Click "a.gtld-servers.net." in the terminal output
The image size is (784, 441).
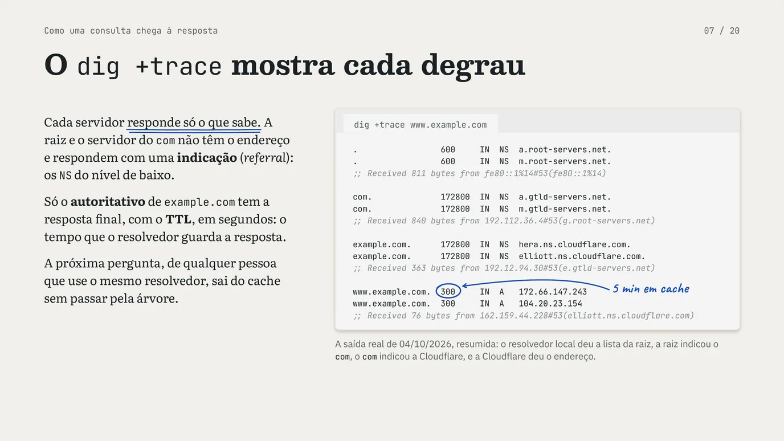tap(565, 197)
